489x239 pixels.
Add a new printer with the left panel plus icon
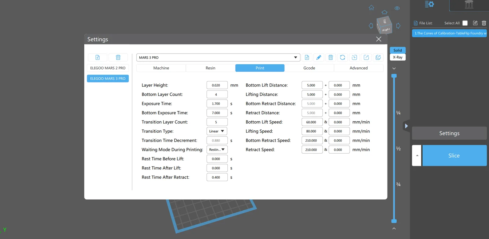pyautogui.click(x=97, y=57)
